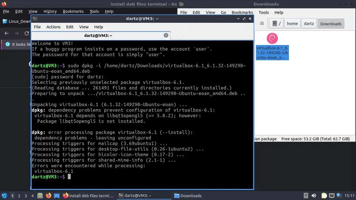This screenshot has height=200, width=356.
Task: Click the clock showing 15:11
Action: coord(350,196)
